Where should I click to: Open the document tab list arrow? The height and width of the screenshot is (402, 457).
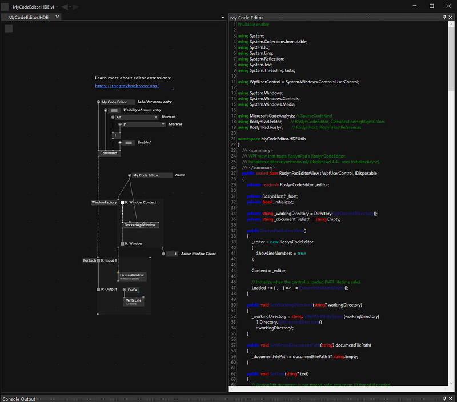point(223,18)
